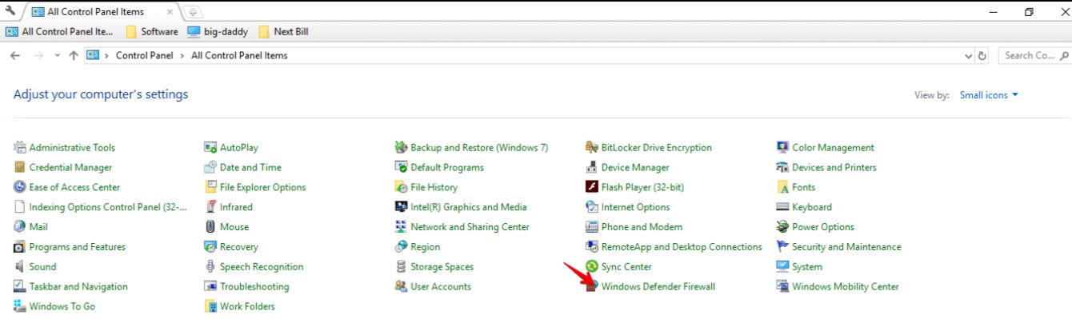Open the big-daddy bookmark
The image size is (1072, 319).
[218, 32]
